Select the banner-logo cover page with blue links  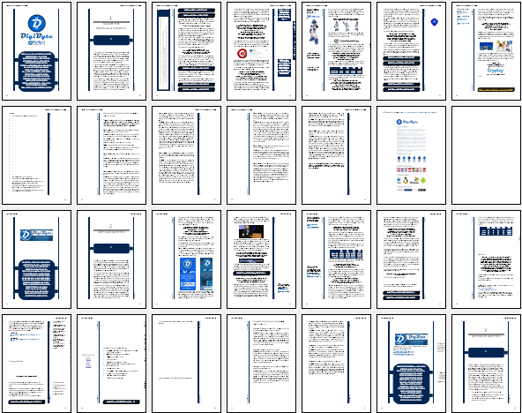411,364
